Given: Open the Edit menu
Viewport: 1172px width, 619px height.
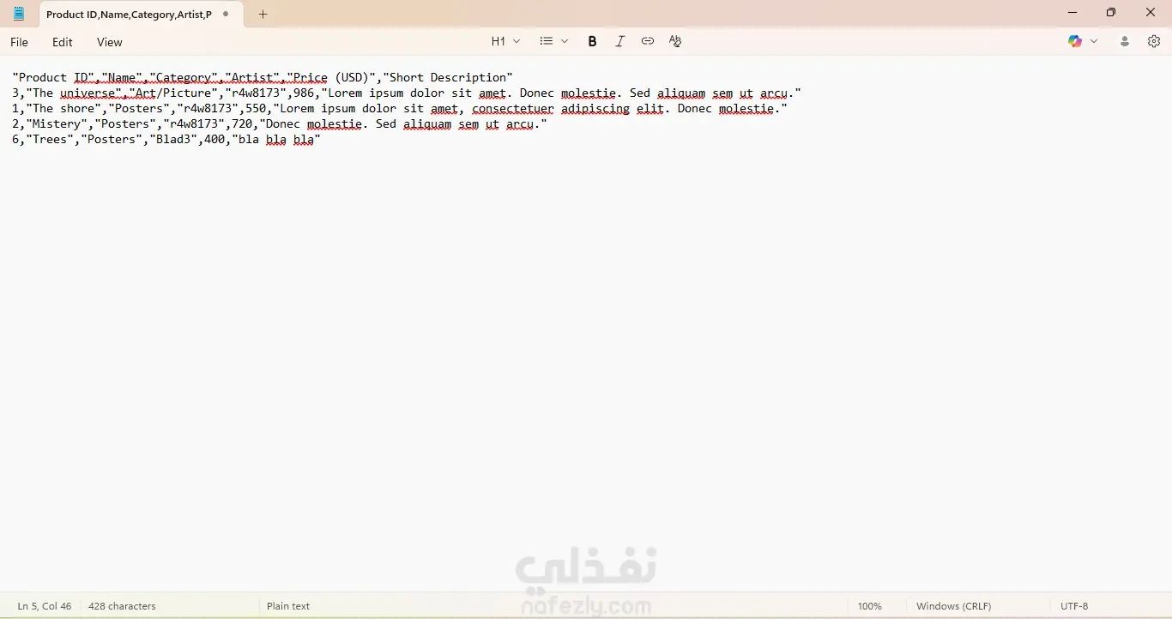Looking at the screenshot, I should 63,42.
